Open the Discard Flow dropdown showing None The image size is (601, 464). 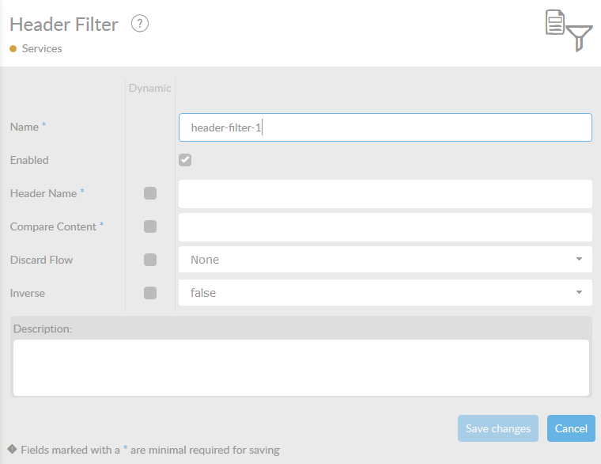point(385,260)
